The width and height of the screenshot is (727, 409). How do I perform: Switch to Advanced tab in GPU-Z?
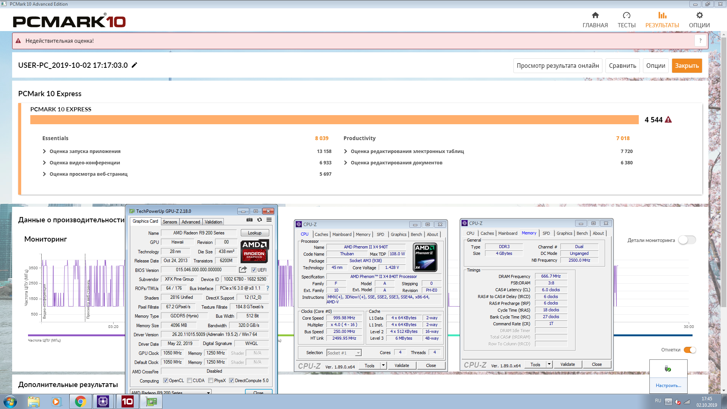point(191,222)
